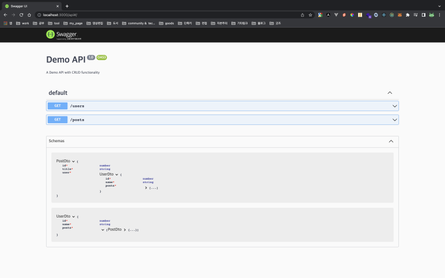The width and height of the screenshot is (445, 278).
Task: Click the GET button for /posts
Action: (x=58, y=120)
